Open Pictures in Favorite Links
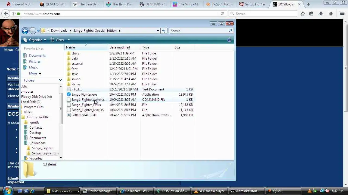This screenshot has height=195, width=348. [x=35, y=61]
